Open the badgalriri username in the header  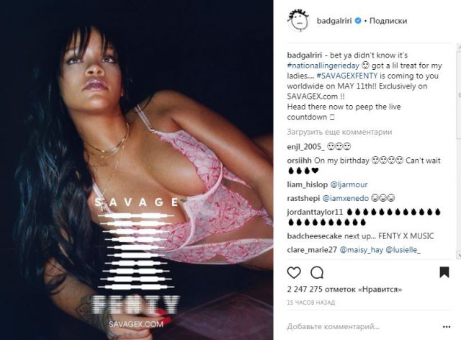334,21
